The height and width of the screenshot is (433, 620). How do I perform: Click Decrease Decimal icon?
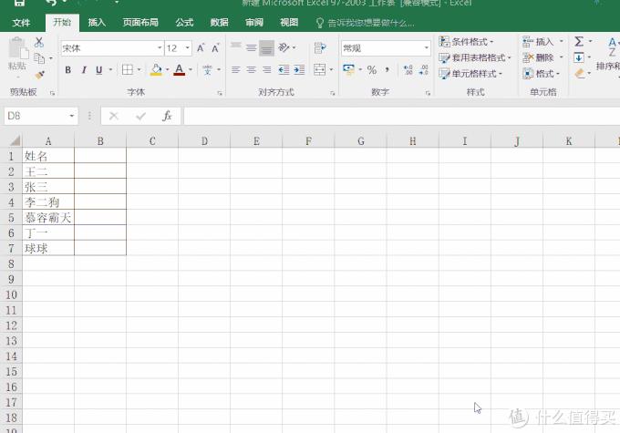click(424, 70)
